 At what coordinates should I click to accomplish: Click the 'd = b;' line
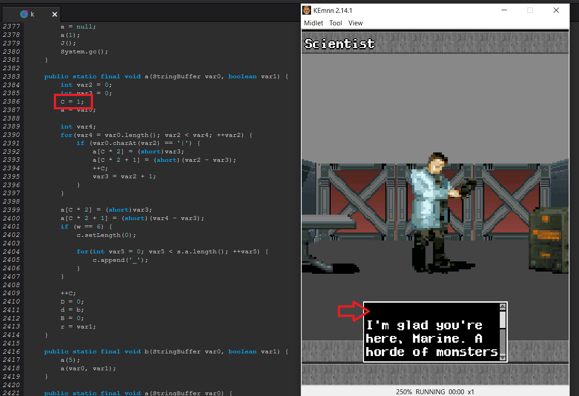[x=73, y=310]
